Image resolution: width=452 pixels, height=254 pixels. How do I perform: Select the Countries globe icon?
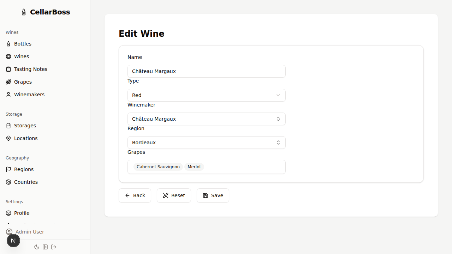click(8, 182)
